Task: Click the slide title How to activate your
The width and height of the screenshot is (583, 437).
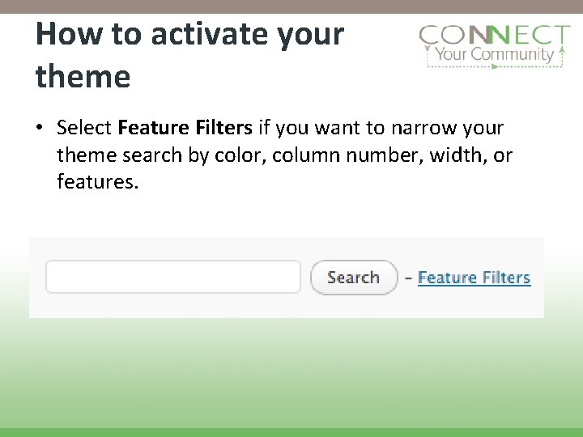Action: (x=189, y=36)
